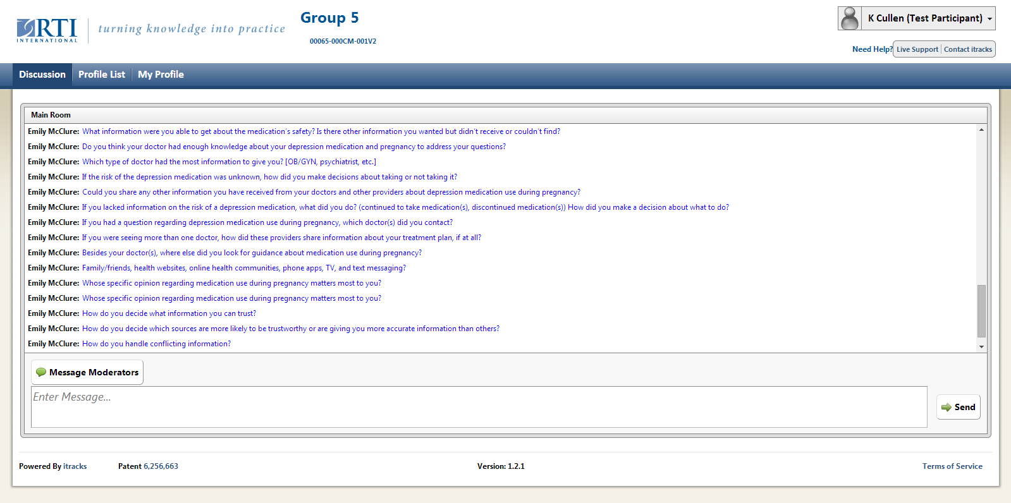The image size is (1011, 503).
Task: Click in the Enter Message text box
Action: click(479, 407)
